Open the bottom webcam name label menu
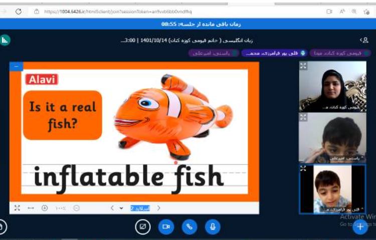The width and height of the screenshot is (376, 240). click(x=343, y=209)
